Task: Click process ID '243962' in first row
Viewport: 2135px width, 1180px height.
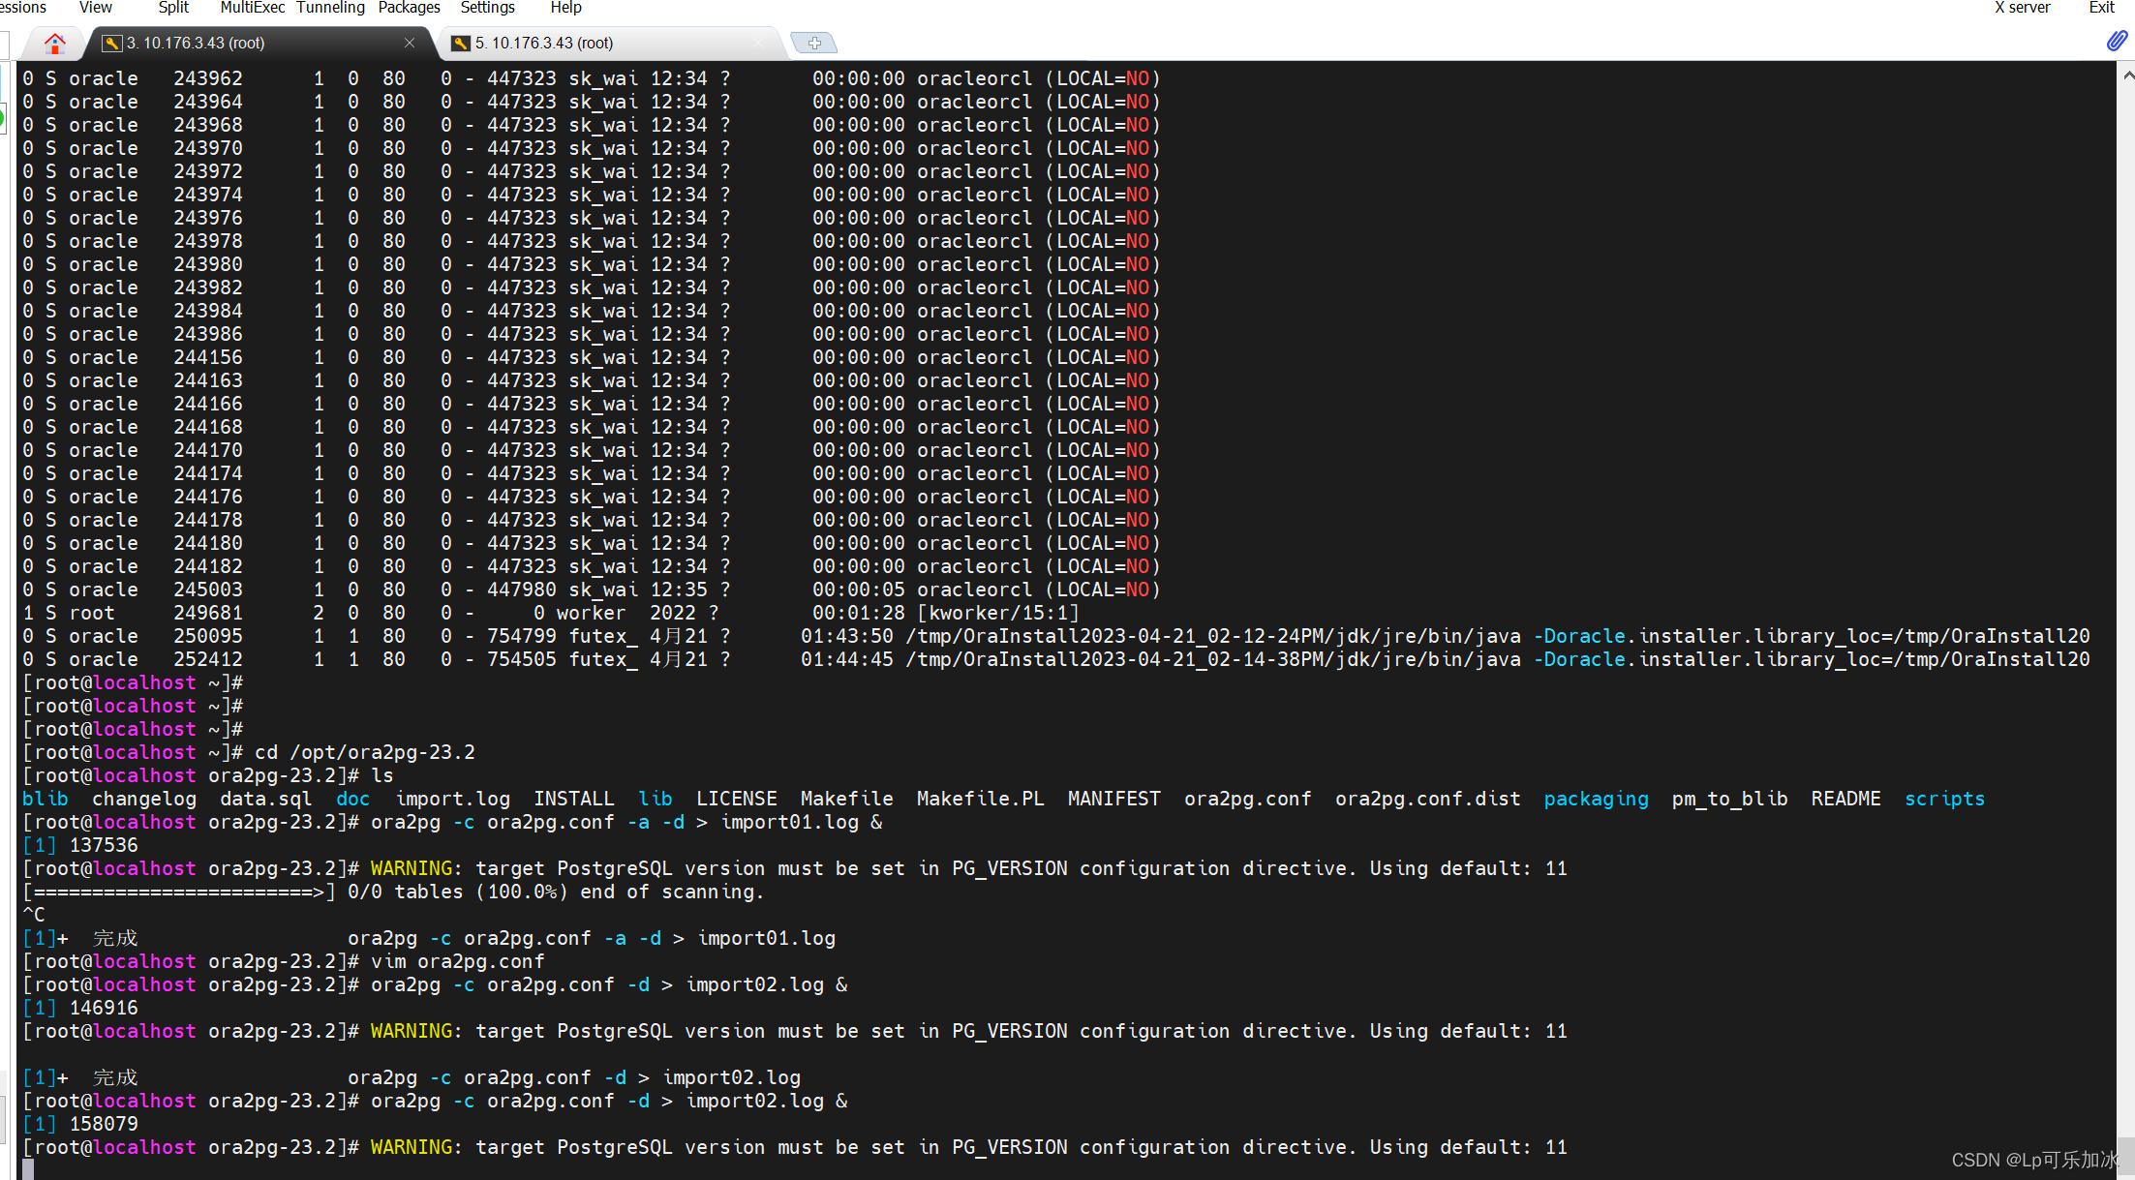Action: (208, 78)
